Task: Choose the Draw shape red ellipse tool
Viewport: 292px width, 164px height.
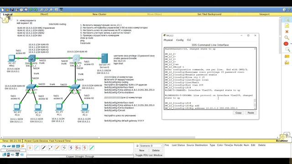Action: 286,44
